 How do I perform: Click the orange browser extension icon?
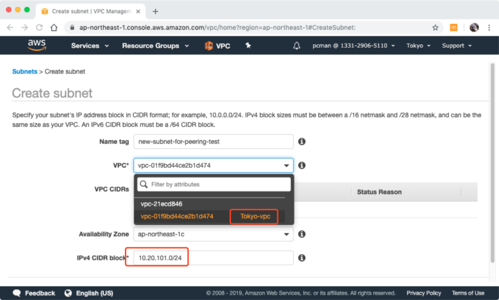454,27
